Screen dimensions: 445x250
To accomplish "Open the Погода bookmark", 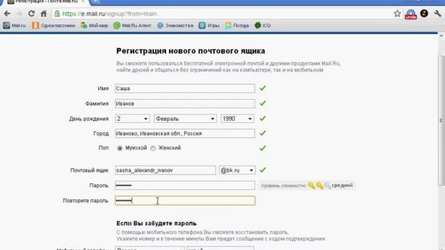I will [x=237, y=26].
